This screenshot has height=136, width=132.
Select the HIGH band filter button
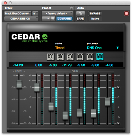pos(70,57)
